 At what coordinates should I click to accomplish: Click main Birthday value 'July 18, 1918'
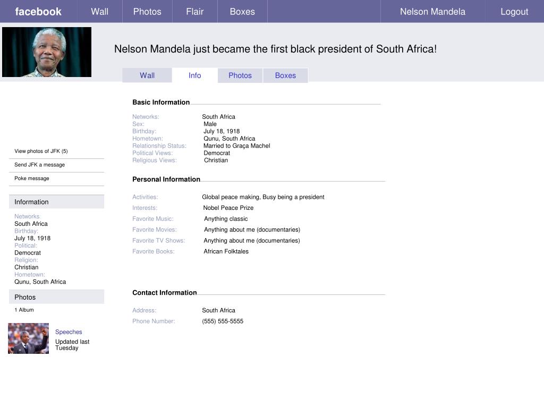[222, 131]
